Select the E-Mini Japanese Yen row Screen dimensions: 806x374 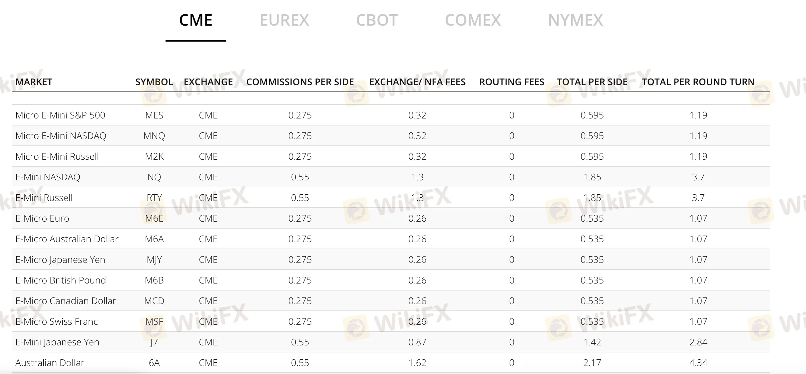[57, 342]
